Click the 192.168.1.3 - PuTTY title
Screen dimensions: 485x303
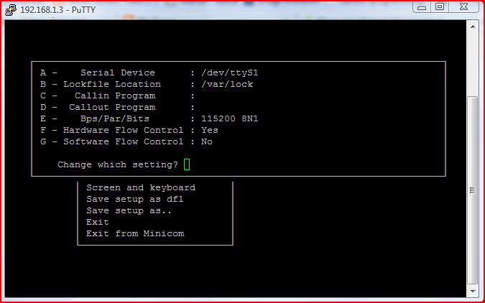tap(58, 10)
